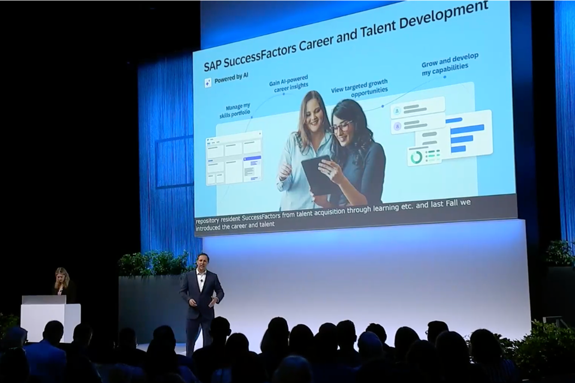The image size is (575, 383).
Task: Click the tablet held by the women
Action: (316, 174)
